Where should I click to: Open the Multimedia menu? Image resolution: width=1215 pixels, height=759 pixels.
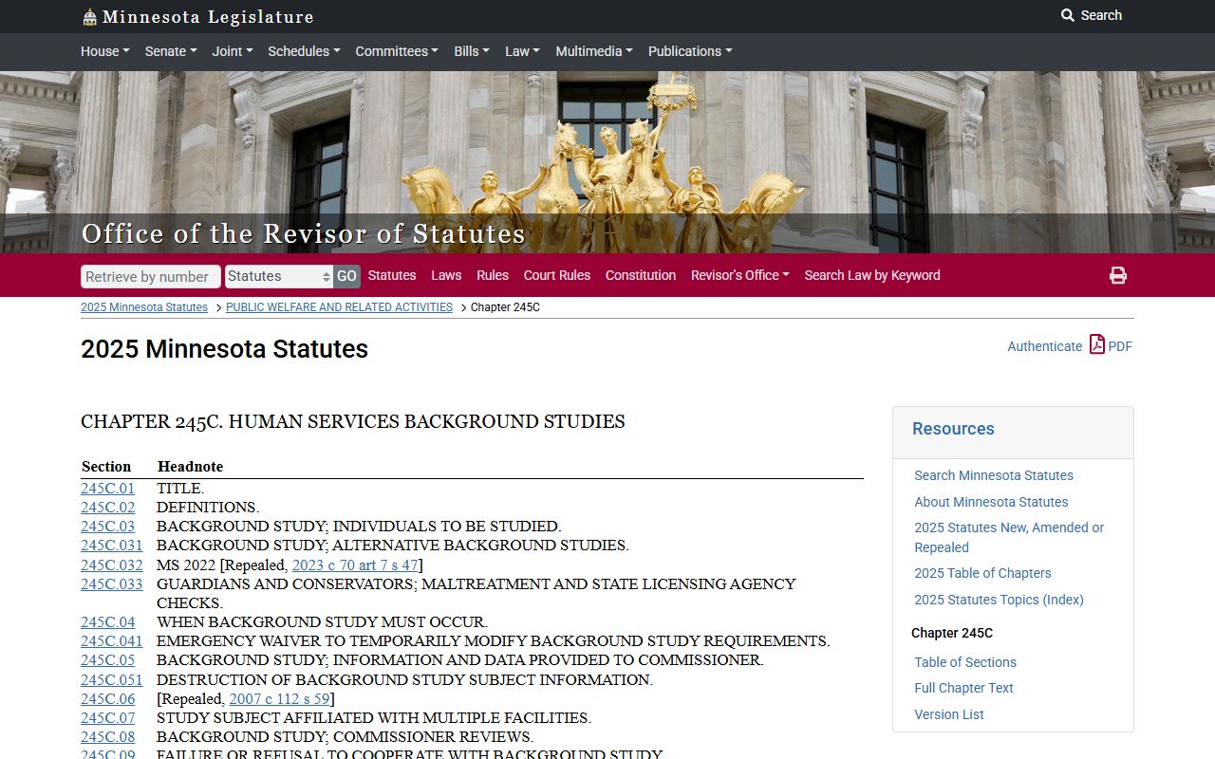594,51
